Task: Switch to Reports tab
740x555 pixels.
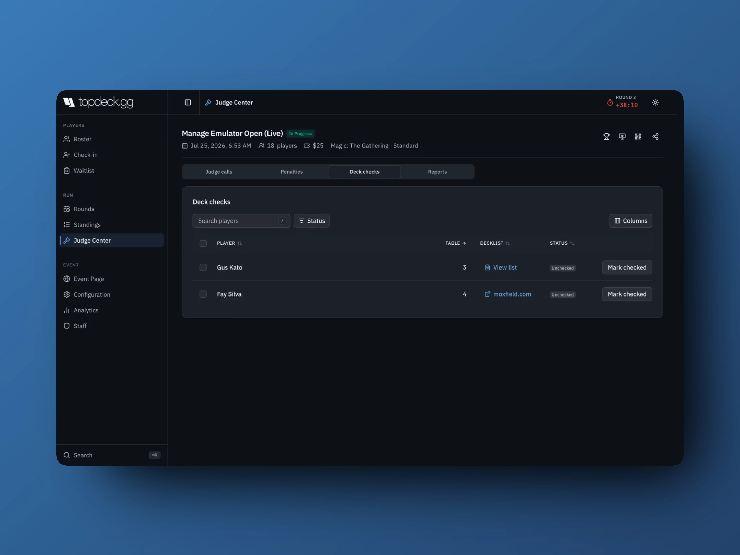Action: point(437,172)
